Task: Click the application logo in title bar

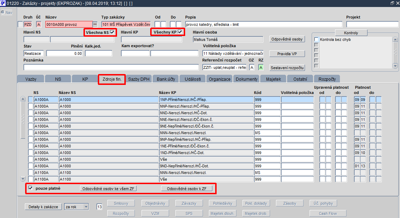Action: point(3,3)
